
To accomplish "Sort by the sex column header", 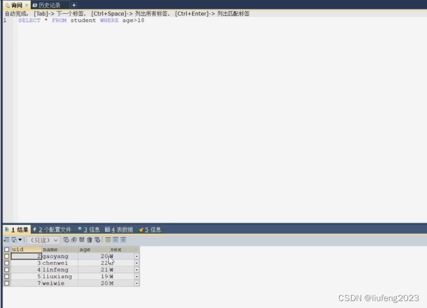I will click(124, 249).
